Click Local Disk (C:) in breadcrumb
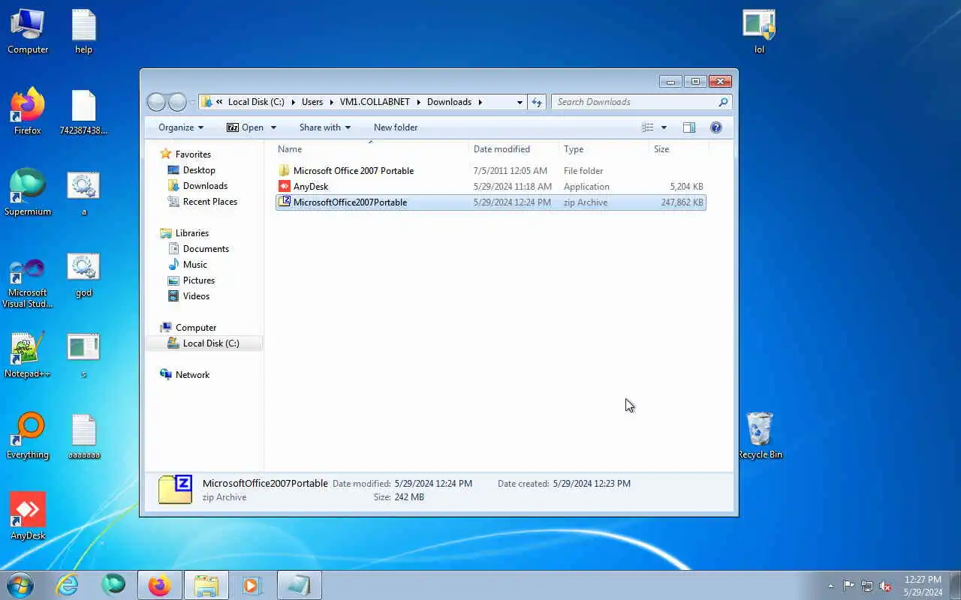 click(256, 102)
